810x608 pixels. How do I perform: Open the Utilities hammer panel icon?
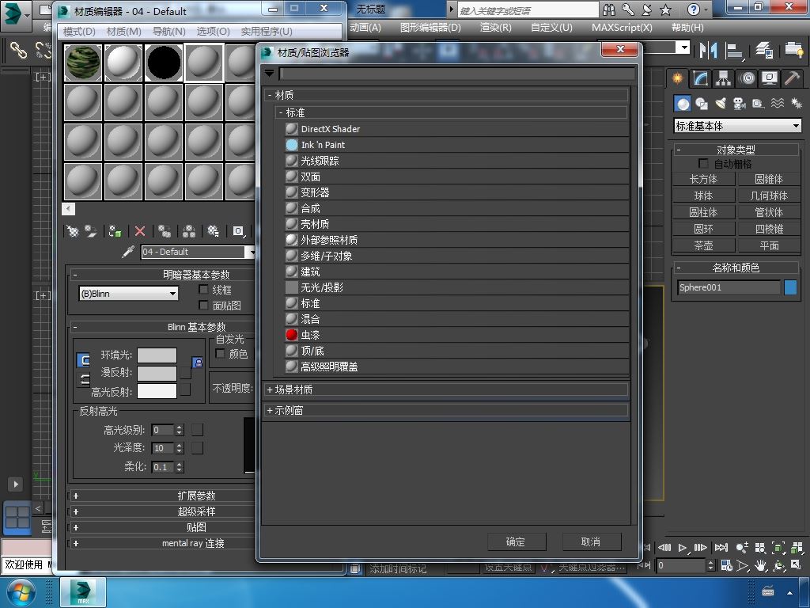(792, 78)
